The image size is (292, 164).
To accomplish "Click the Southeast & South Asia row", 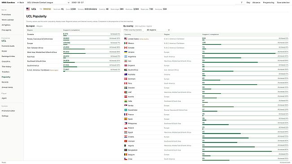I will tap(74, 61).
